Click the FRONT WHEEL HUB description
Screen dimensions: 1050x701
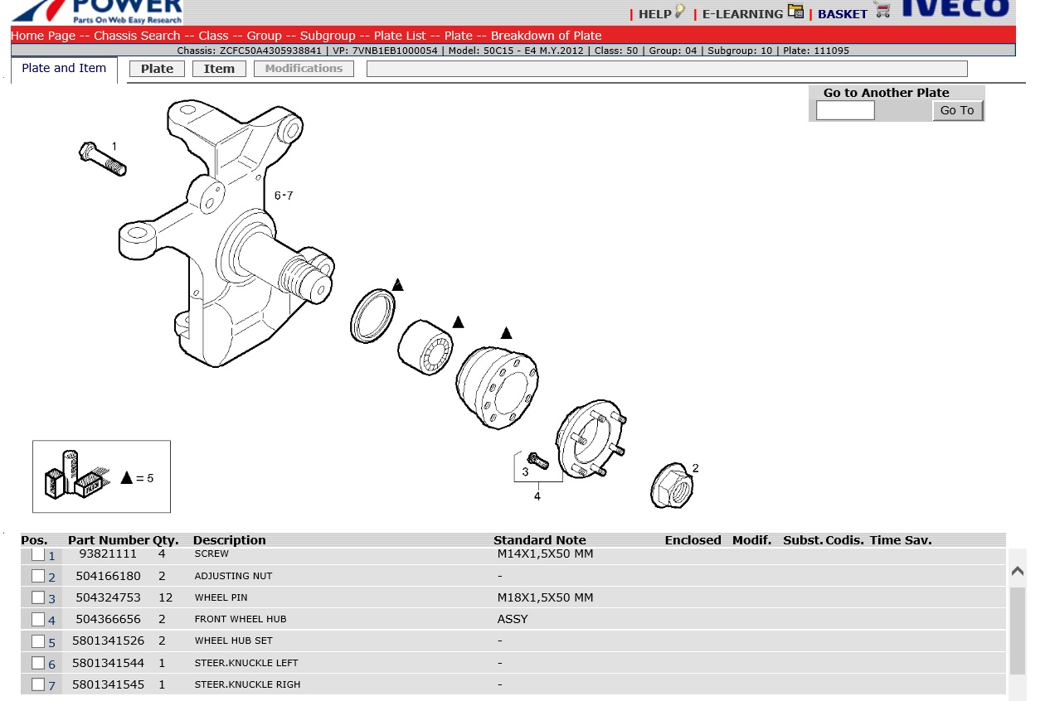tap(241, 619)
